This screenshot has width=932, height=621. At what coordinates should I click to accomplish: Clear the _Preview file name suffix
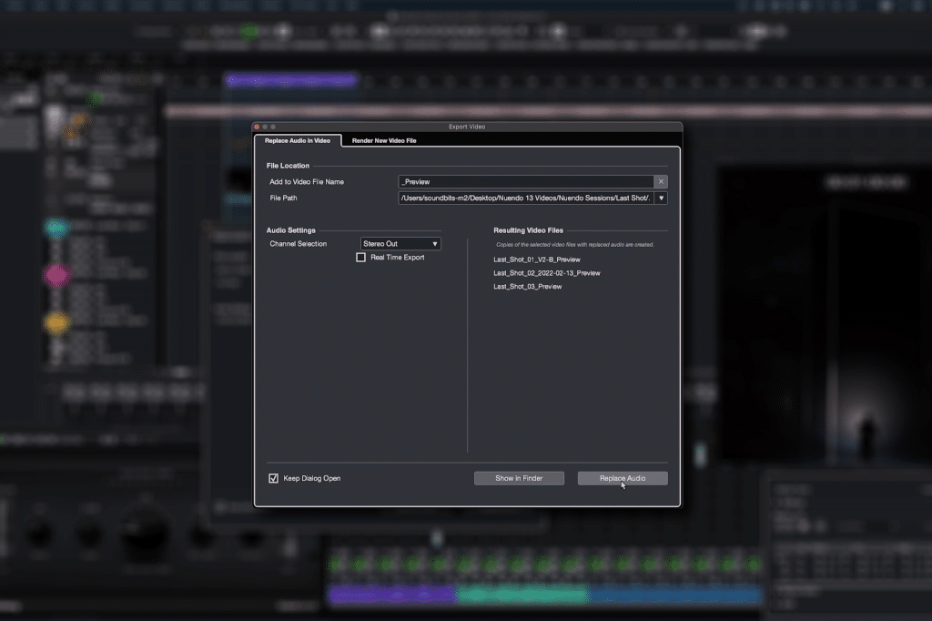[x=661, y=182]
